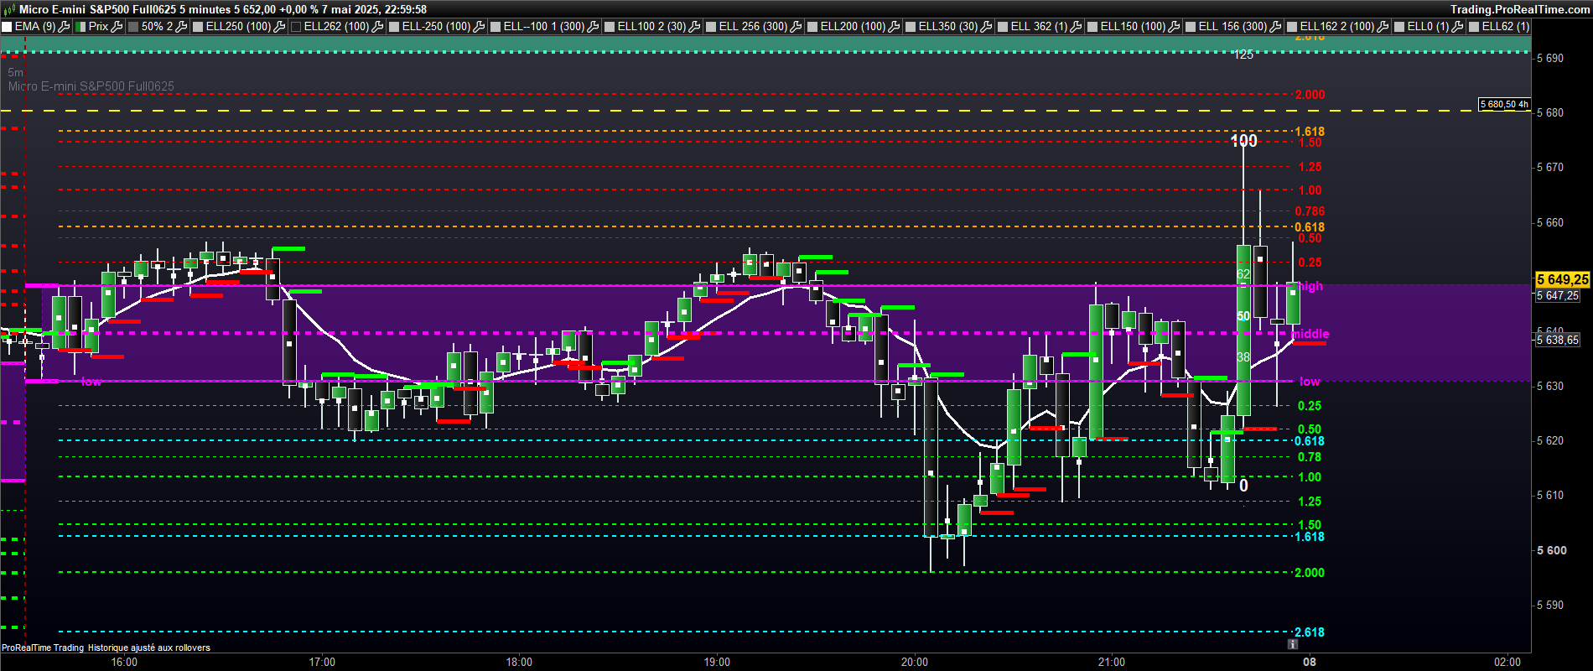This screenshot has width=1593, height=671.
Task: Select the cyan 2.618 level label
Action: coord(1310,632)
